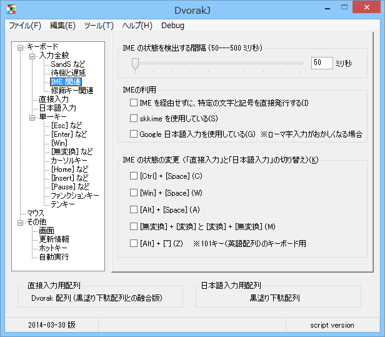Viewport: 385px width, 337px height.
Task: Check the Google 日本語入力 option
Action: (134, 134)
